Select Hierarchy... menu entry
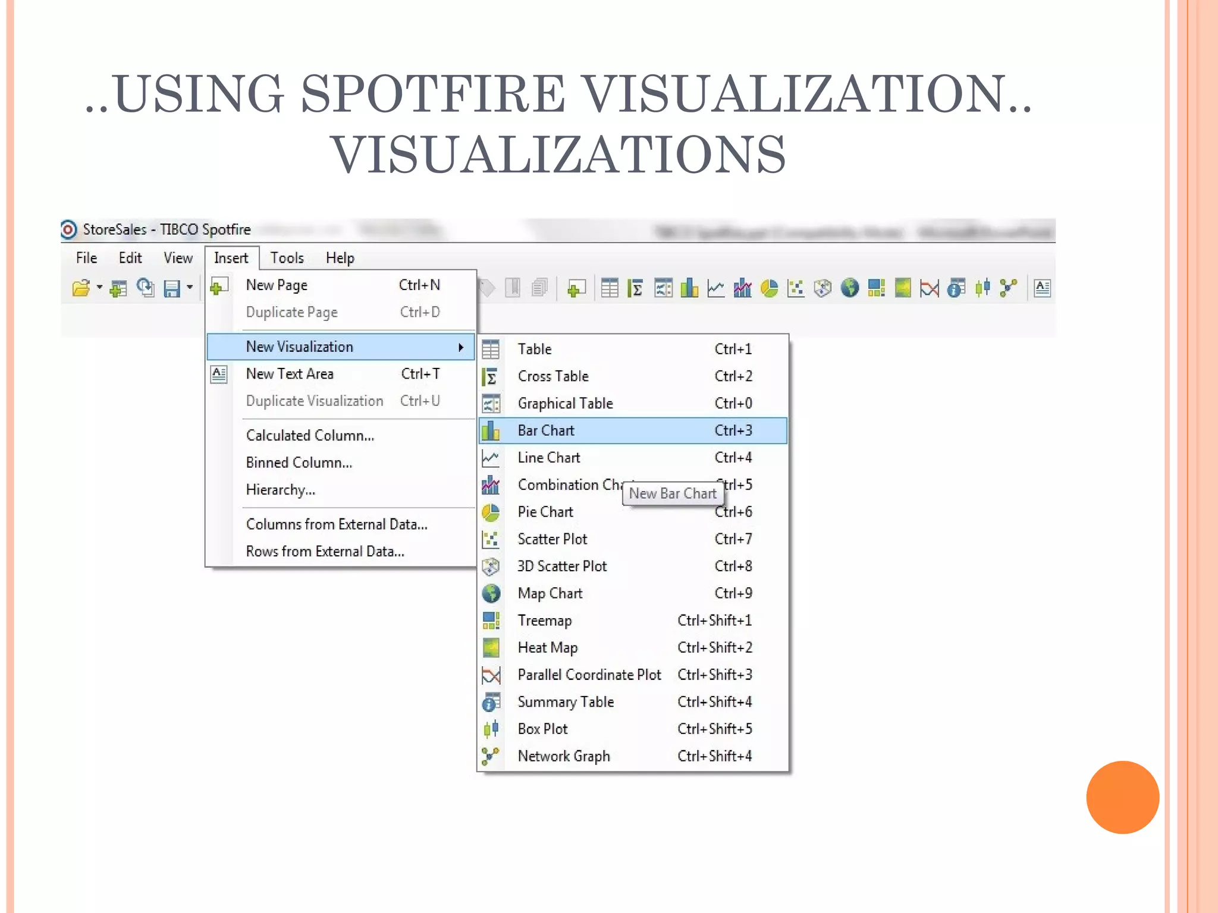 [x=341, y=490]
